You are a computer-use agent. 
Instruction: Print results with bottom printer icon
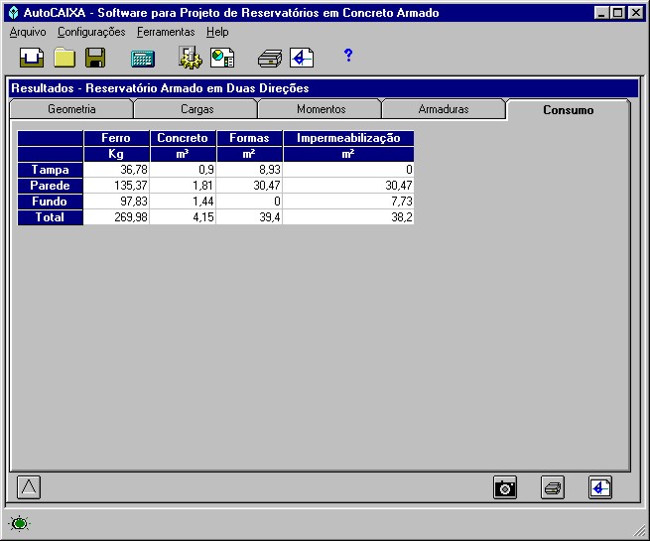[x=553, y=487]
